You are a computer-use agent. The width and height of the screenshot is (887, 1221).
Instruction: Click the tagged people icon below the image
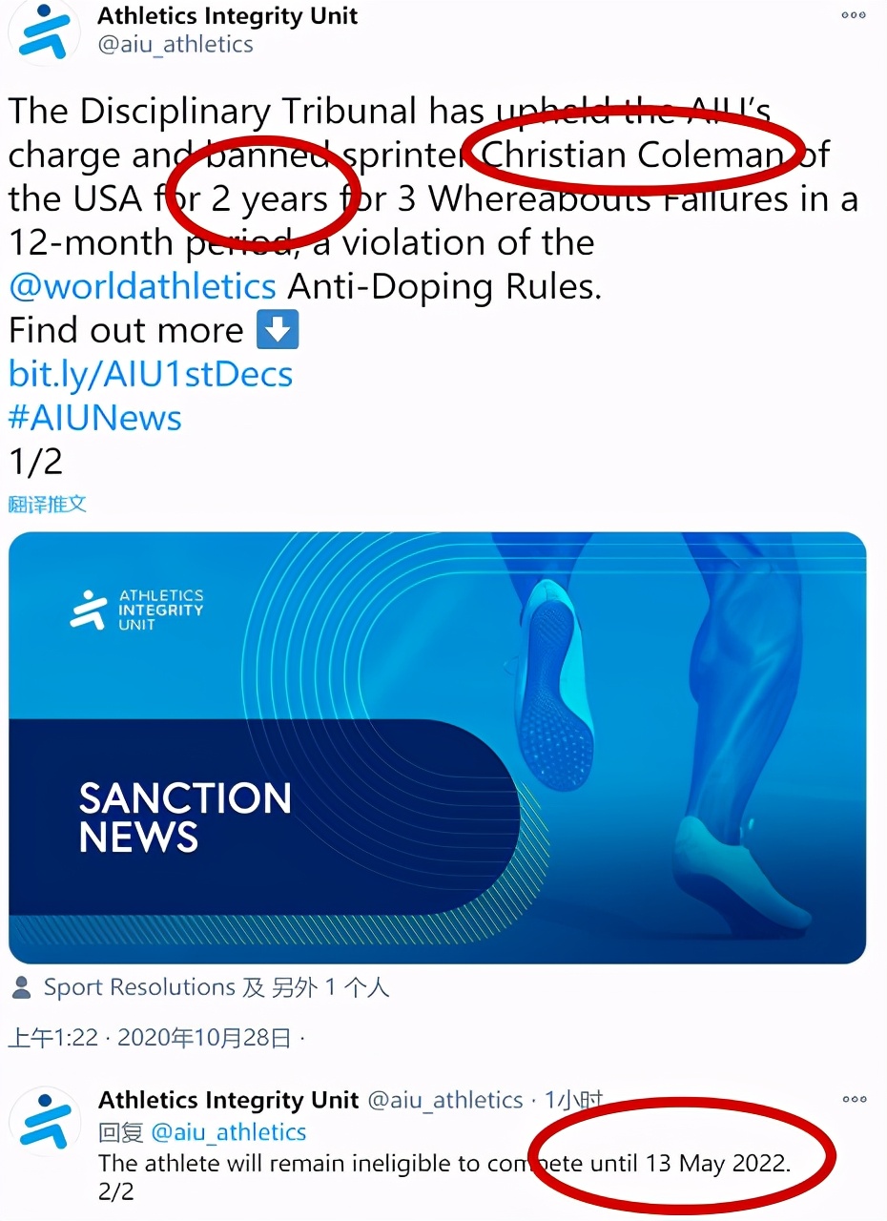(x=21, y=987)
